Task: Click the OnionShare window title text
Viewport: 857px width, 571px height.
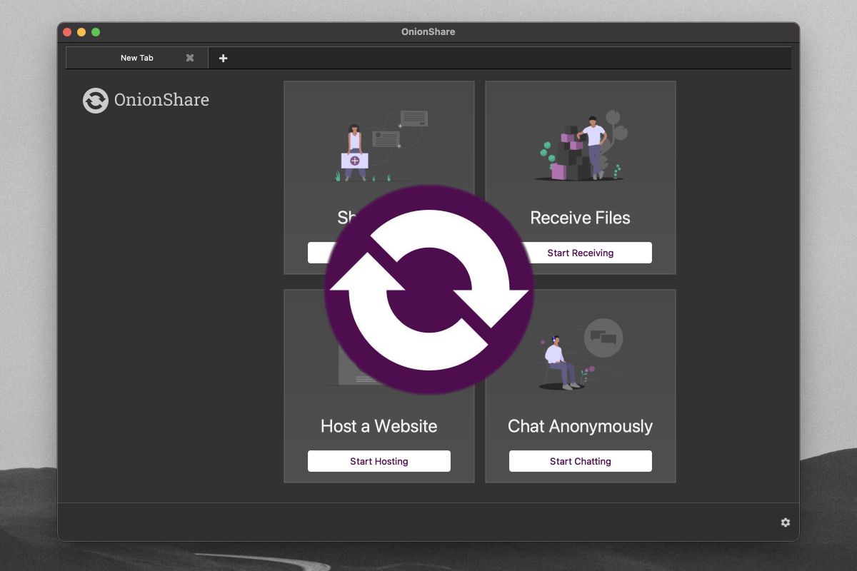Action: 428,32
